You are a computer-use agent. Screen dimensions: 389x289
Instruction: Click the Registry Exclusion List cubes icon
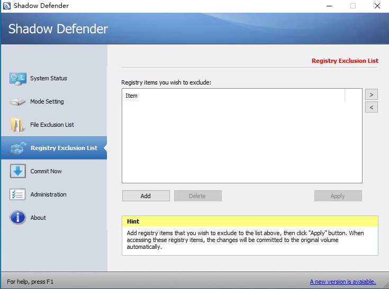tap(18, 148)
